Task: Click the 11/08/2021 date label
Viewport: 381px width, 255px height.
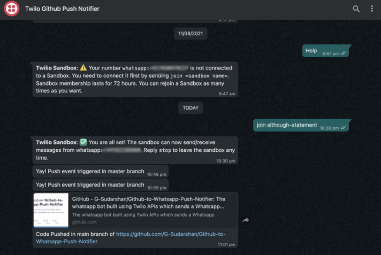Action: [x=190, y=34]
